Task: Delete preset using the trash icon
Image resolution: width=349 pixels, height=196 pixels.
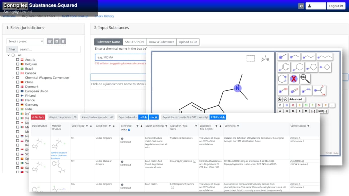Action: tap(63, 41)
